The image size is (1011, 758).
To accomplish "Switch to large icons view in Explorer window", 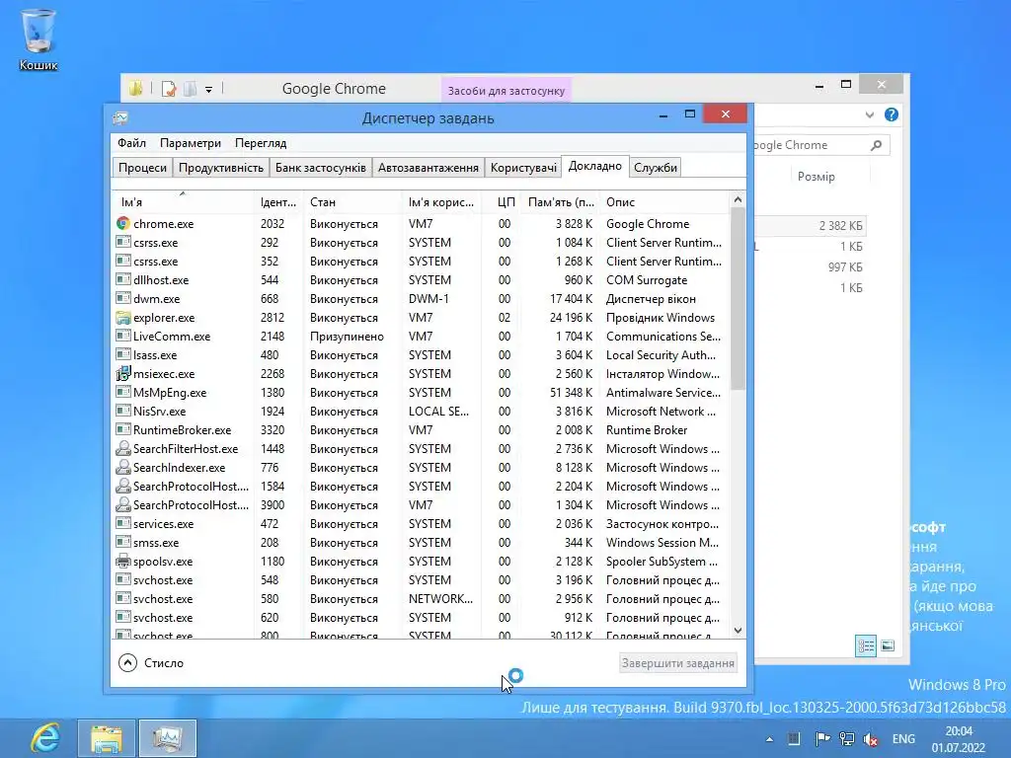I will pos(888,645).
